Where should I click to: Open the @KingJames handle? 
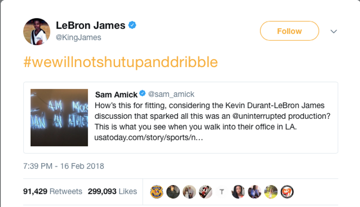(79, 37)
